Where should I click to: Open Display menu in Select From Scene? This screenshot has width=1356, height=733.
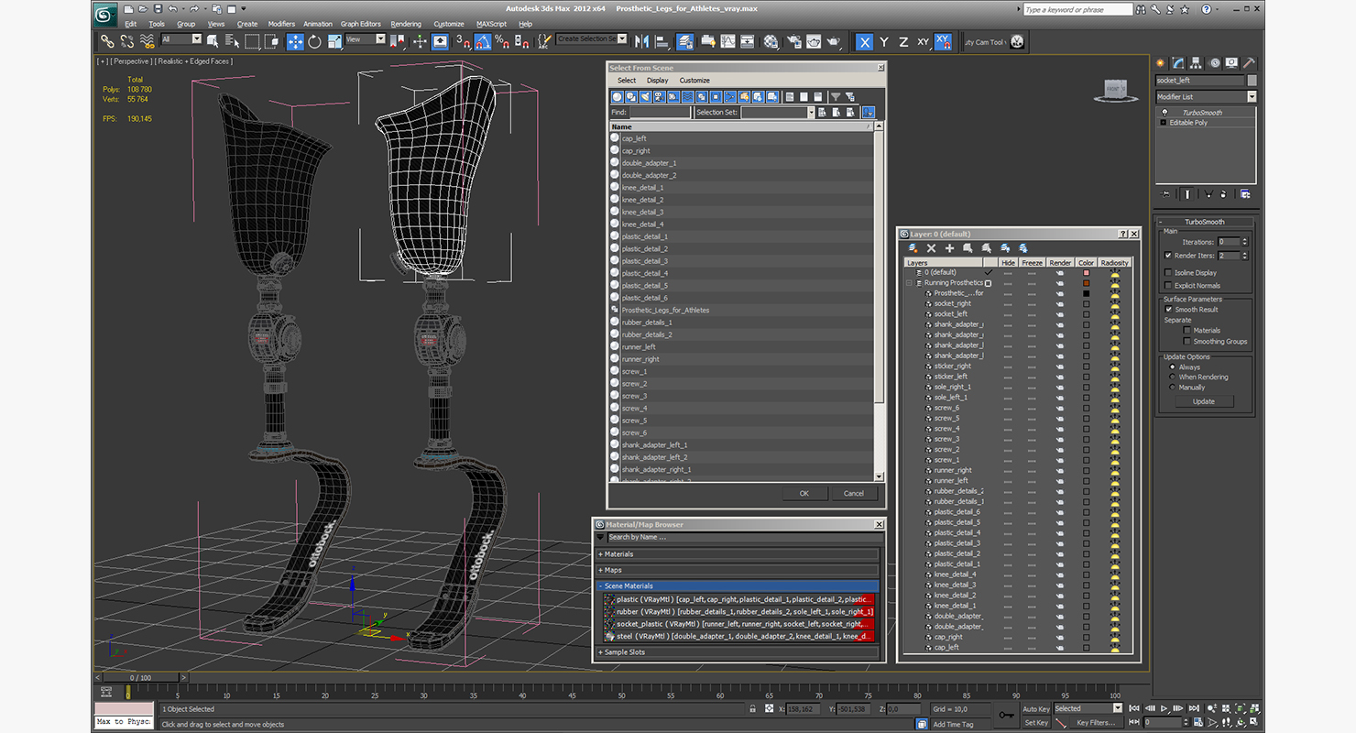[657, 81]
